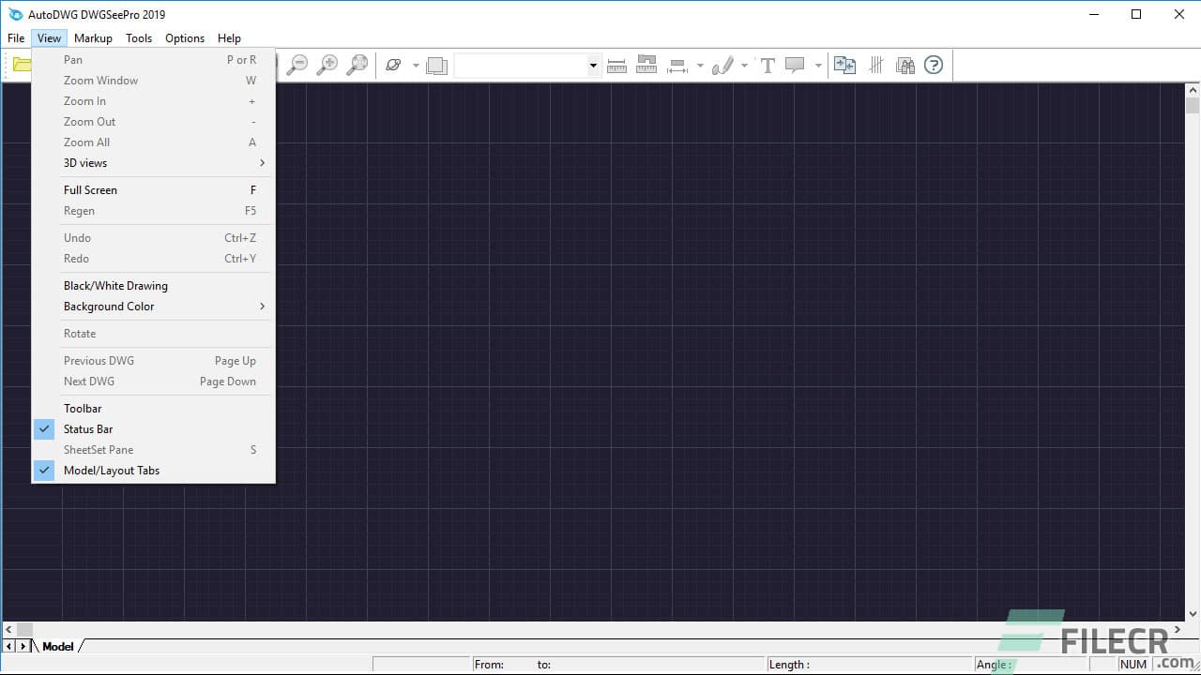
Task: Click the Help question mark icon
Action: click(x=933, y=65)
